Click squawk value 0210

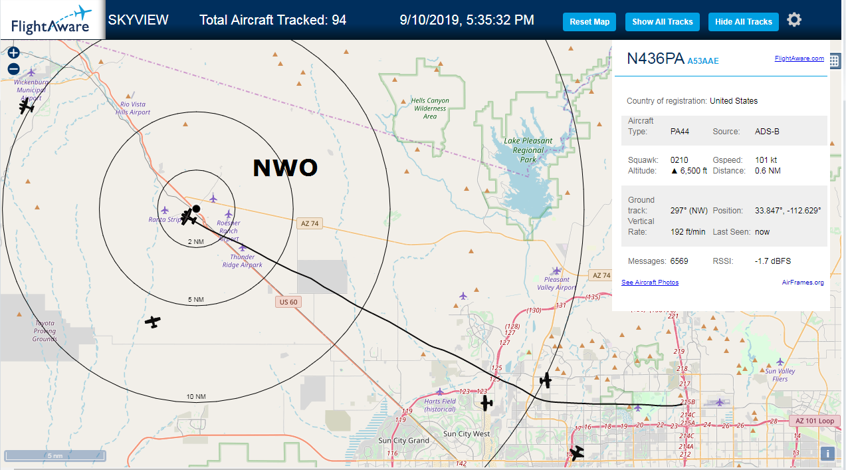679,160
